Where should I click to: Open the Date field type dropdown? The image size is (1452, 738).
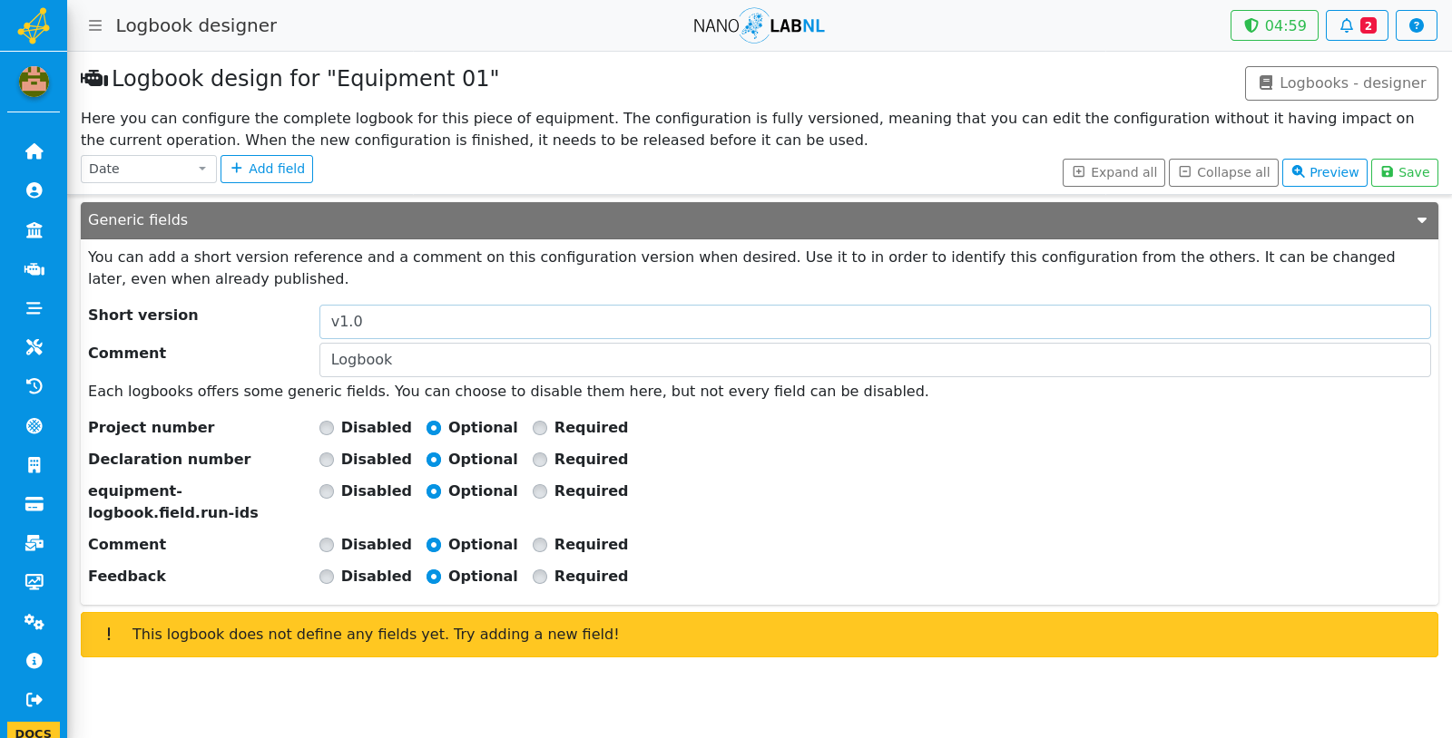(149, 169)
